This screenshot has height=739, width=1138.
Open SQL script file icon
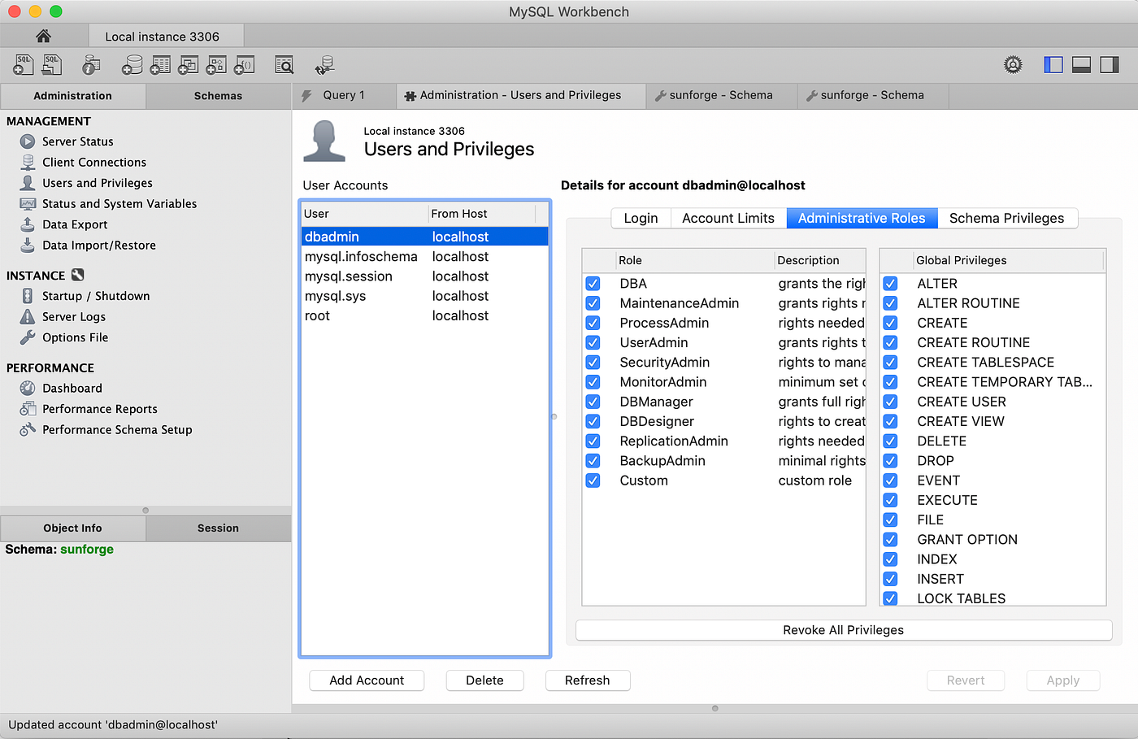[52, 64]
